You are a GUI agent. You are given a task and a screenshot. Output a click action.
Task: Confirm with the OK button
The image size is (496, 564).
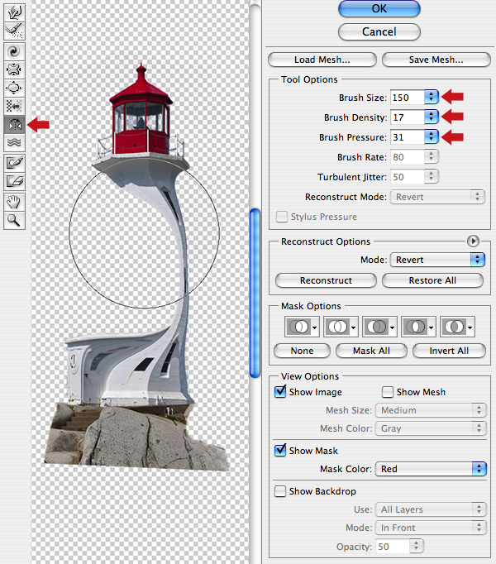(379, 8)
